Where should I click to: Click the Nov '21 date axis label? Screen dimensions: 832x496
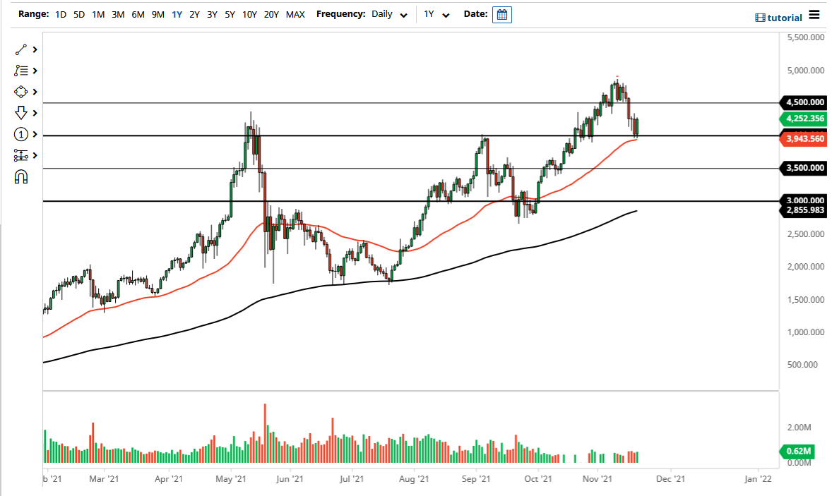click(x=598, y=479)
